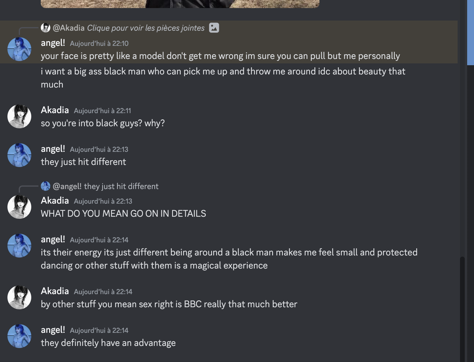Click small angel! avatar in the reply preview
The width and height of the screenshot is (474, 362).
(46, 186)
